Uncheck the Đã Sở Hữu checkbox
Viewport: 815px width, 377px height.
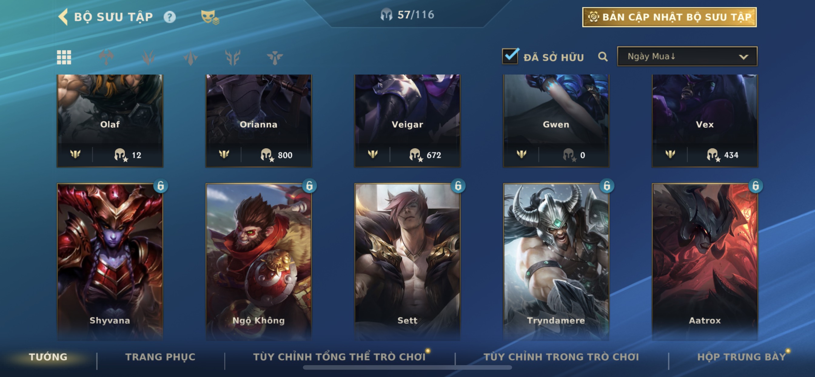[x=510, y=56]
